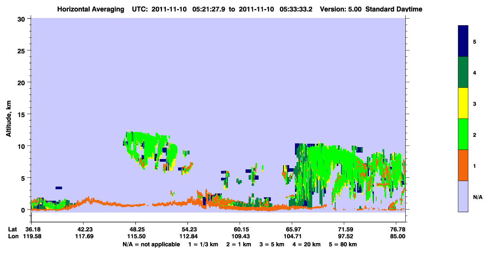Click the dark blue colorbar segment labeled 5
The width and height of the screenshot is (498, 255).
[x=463, y=41]
